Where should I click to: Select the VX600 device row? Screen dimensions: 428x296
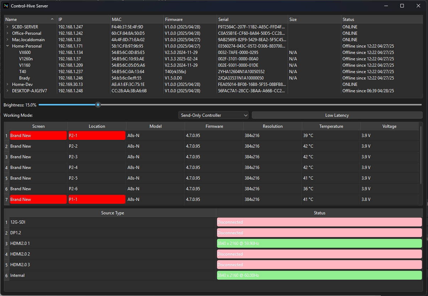click(x=213, y=53)
